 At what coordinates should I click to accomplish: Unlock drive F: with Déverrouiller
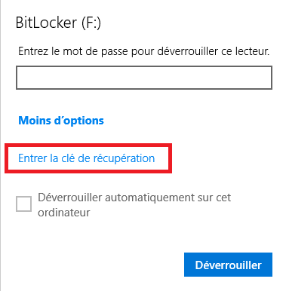228,265
